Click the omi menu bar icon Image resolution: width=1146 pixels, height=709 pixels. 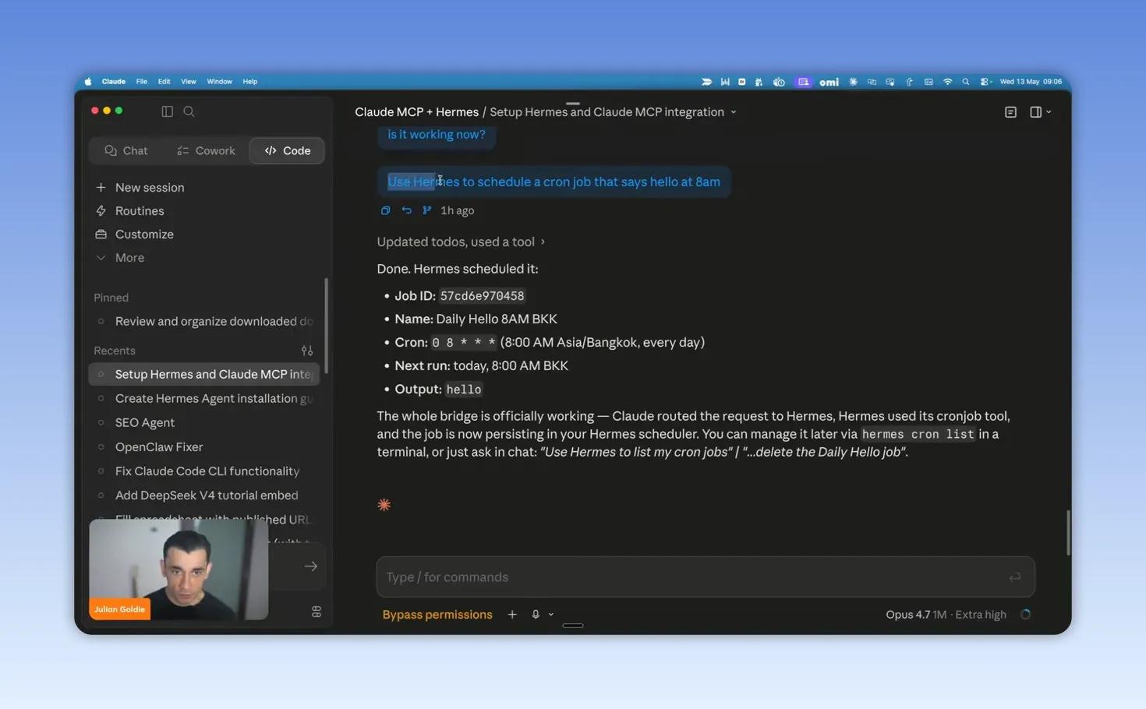click(x=829, y=82)
